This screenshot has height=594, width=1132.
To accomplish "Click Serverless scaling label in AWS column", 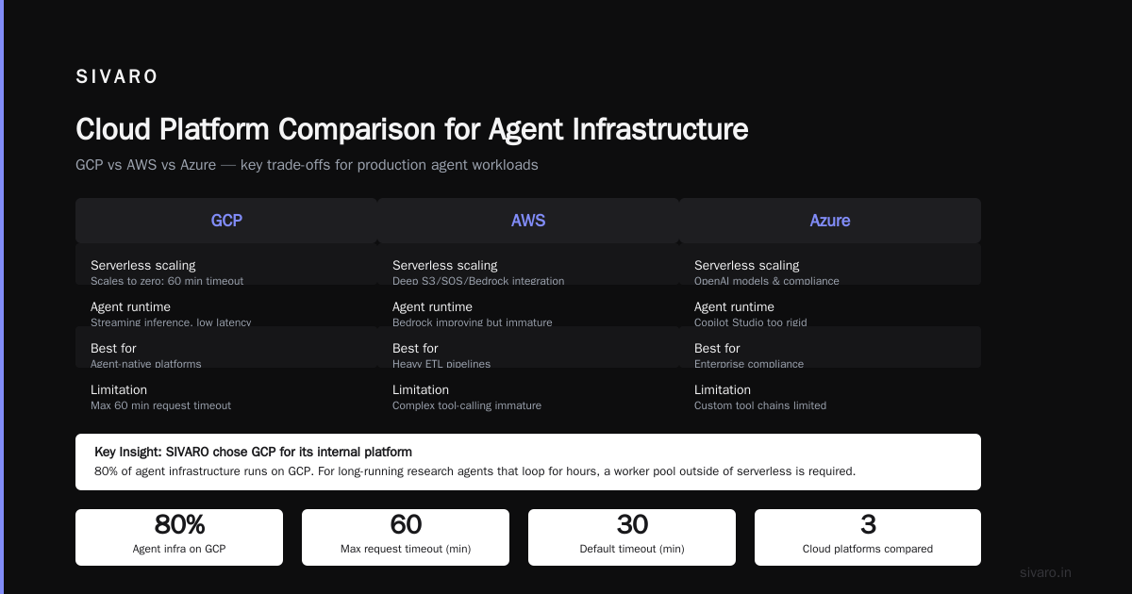I will [445, 265].
